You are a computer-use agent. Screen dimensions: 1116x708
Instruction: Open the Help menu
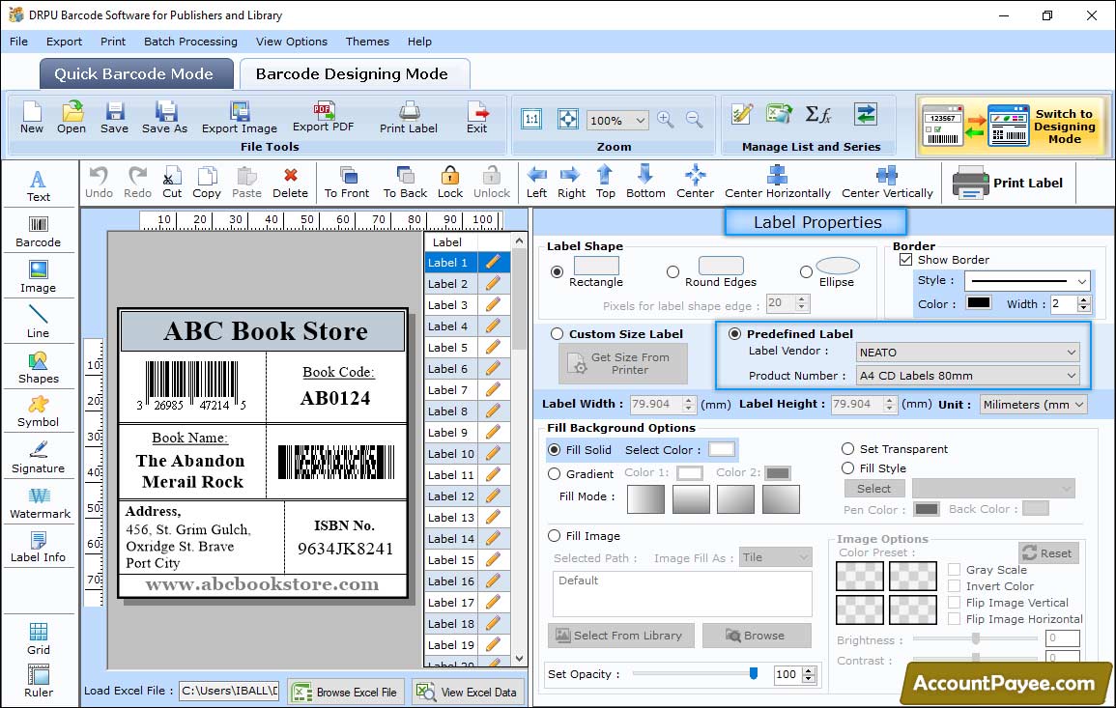(x=419, y=42)
